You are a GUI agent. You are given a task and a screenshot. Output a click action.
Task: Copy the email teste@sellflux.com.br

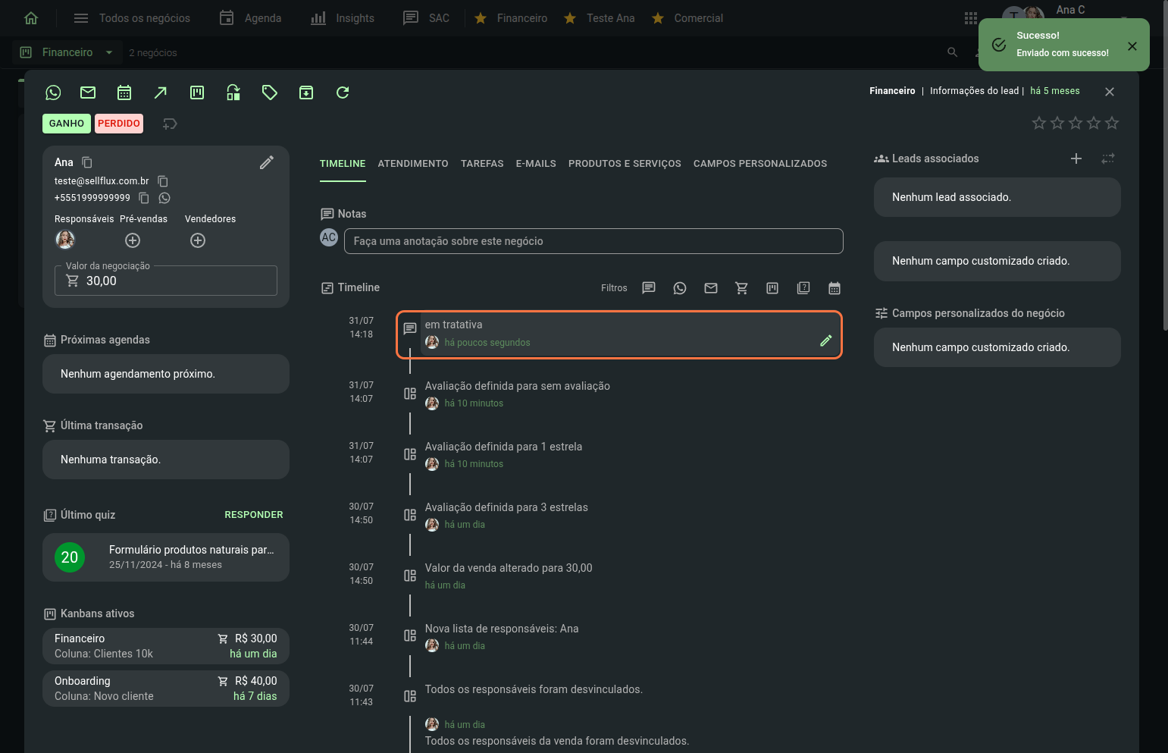click(x=163, y=181)
